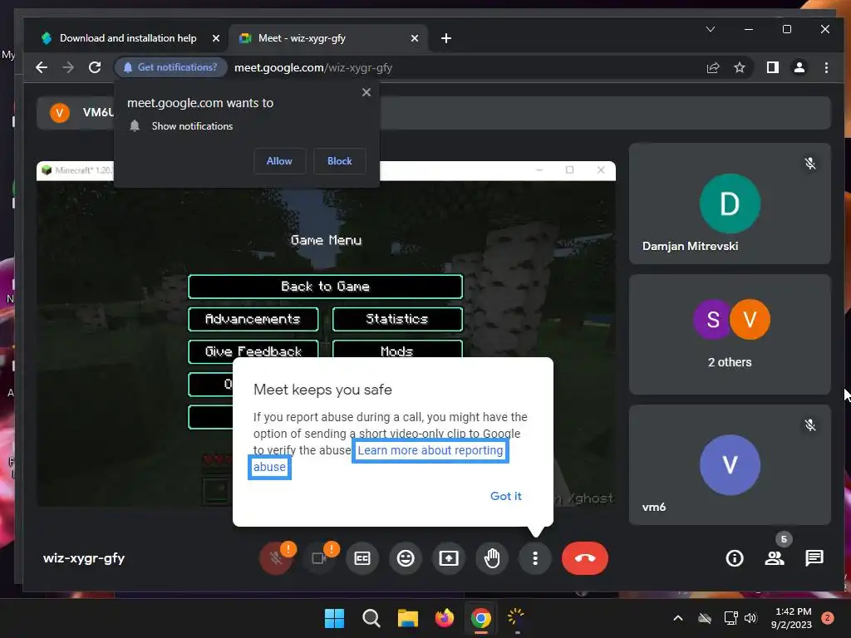Viewport: 851px width, 638px height.
Task: Click Chrome icon in the taskbar
Action: coord(481,618)
